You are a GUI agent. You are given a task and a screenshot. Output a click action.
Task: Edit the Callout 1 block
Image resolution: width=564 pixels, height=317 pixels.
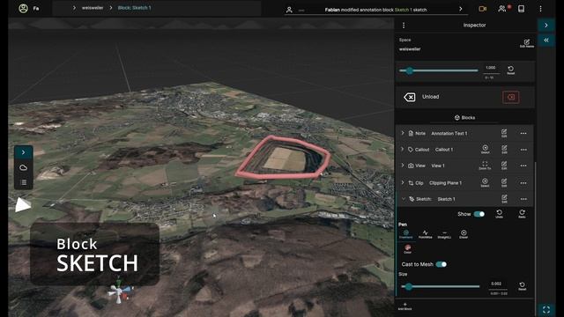click(504, 149)
